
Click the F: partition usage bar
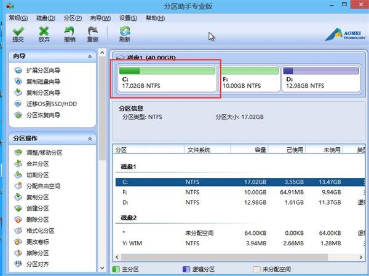pos(250,71)
